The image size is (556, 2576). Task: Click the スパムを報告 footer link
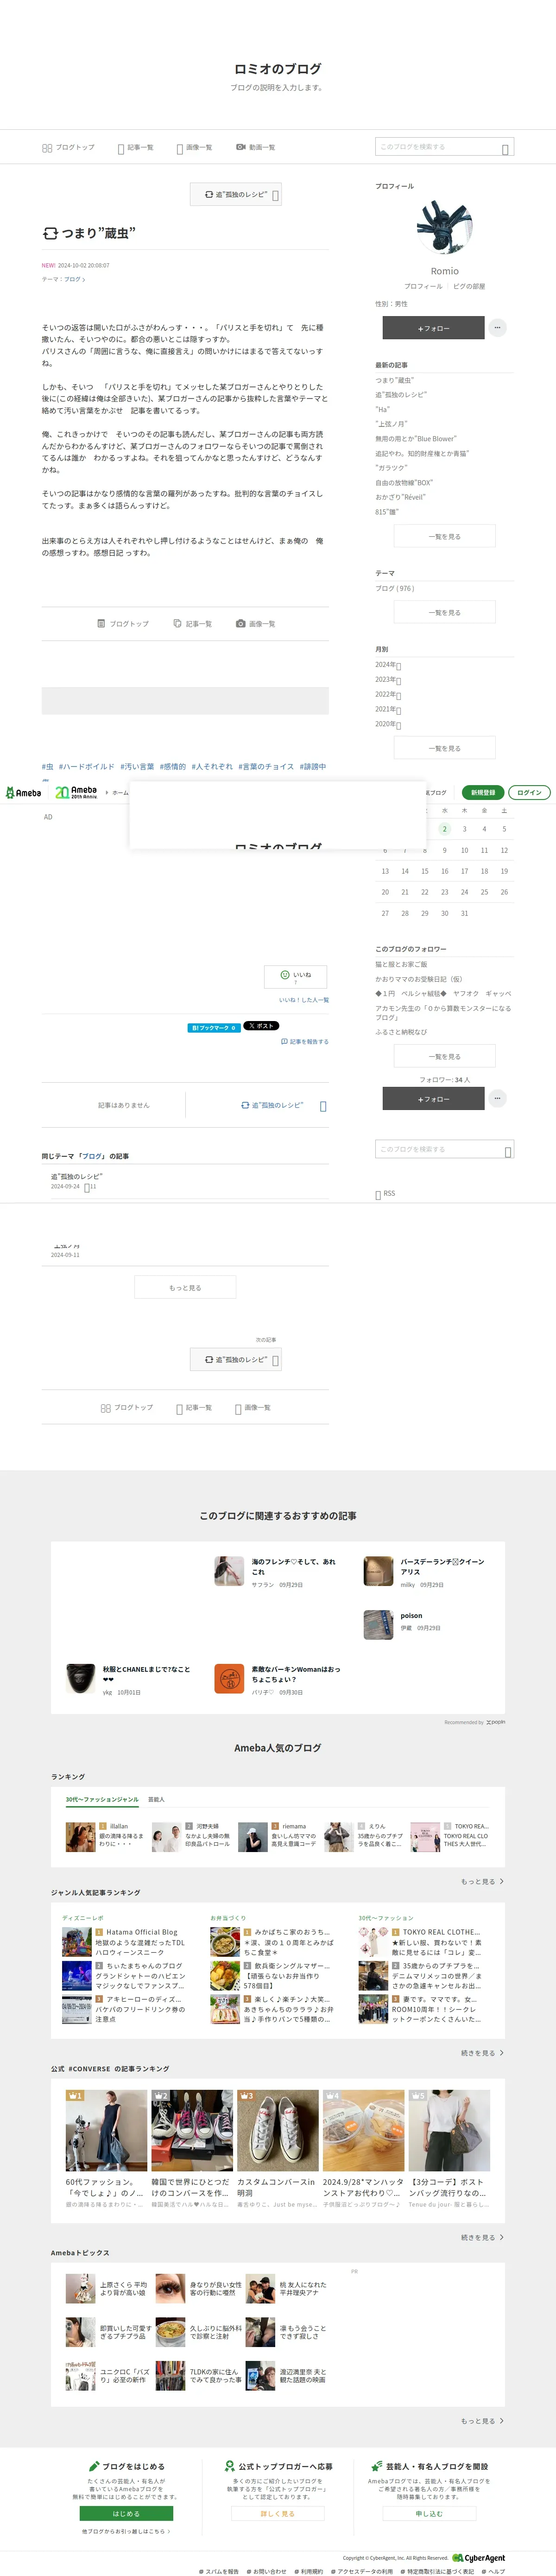[219, 2570]
